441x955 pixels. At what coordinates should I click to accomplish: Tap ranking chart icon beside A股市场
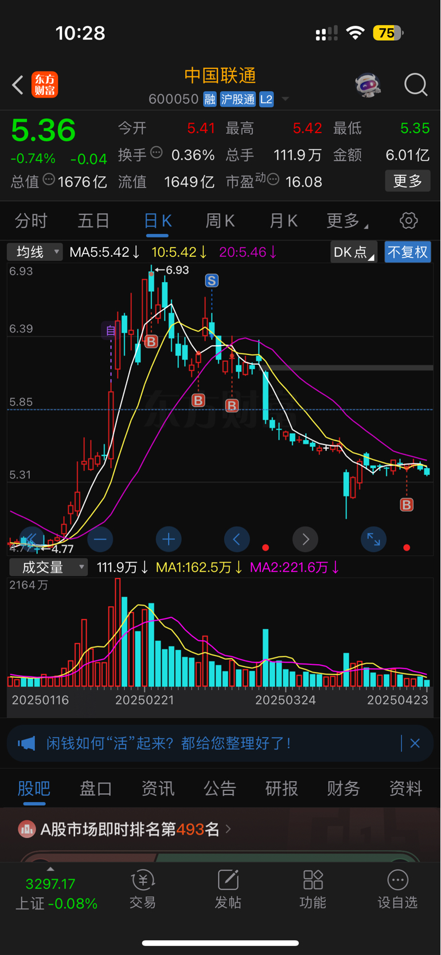(27, 829)
